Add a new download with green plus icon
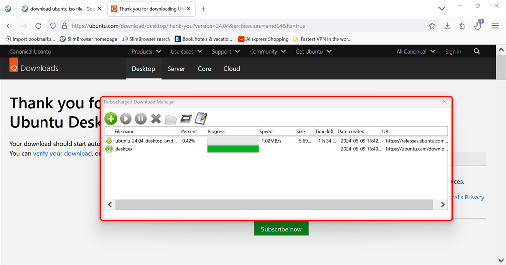The width and height of the screenshot is (506, 265). click(111, 119)
